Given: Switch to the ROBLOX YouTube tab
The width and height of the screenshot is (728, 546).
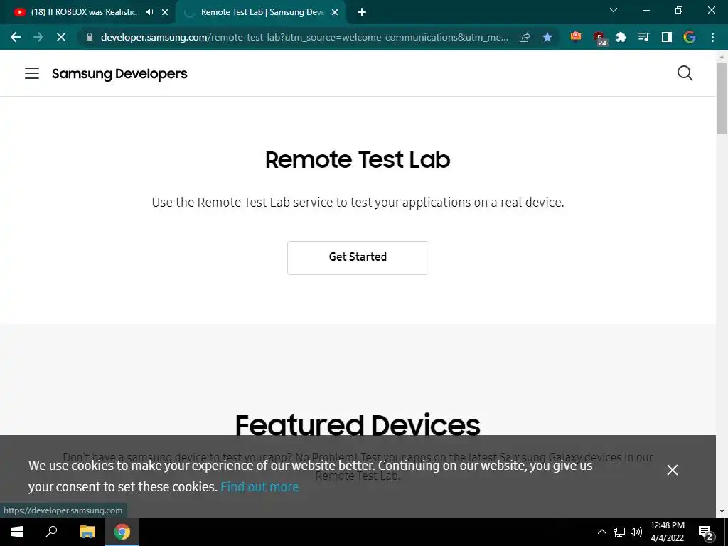Looking at the screenshot, I should pyautogui.click(x=85, y=12).
